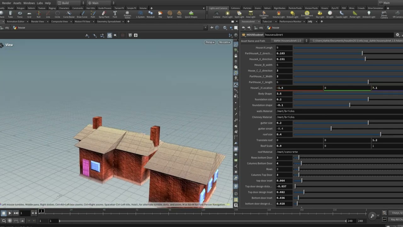Switch to the Terrain FX shelf tab

click(x=119, y=8)
